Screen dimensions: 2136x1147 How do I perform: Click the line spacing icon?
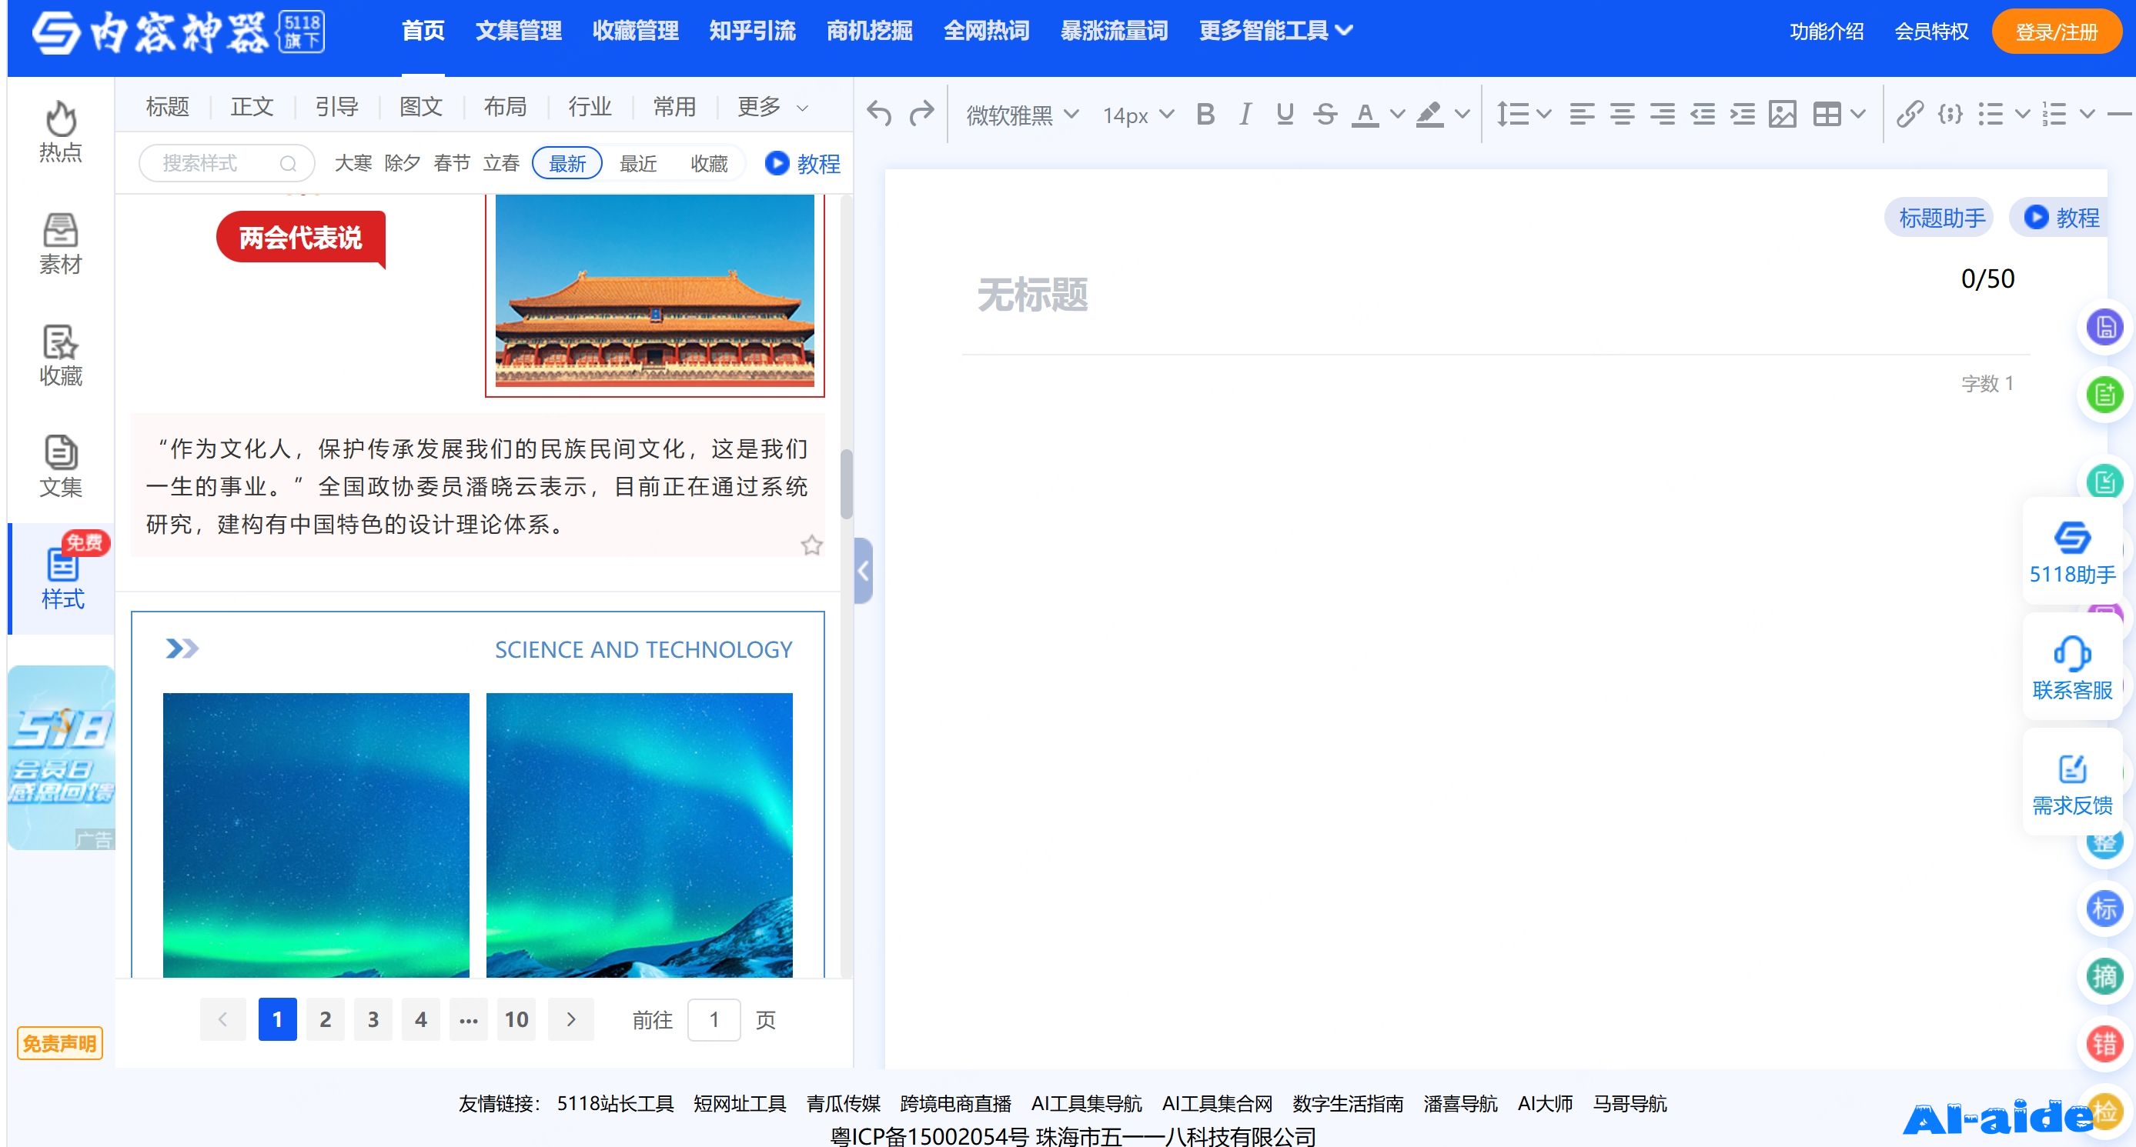1513,114
